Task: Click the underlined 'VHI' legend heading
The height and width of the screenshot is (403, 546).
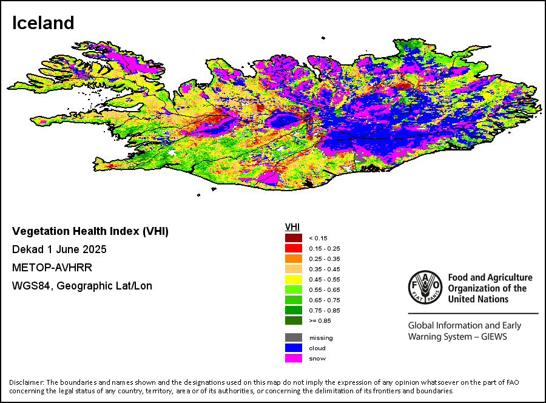Action: pyautogui.click(x=292, y=227)
